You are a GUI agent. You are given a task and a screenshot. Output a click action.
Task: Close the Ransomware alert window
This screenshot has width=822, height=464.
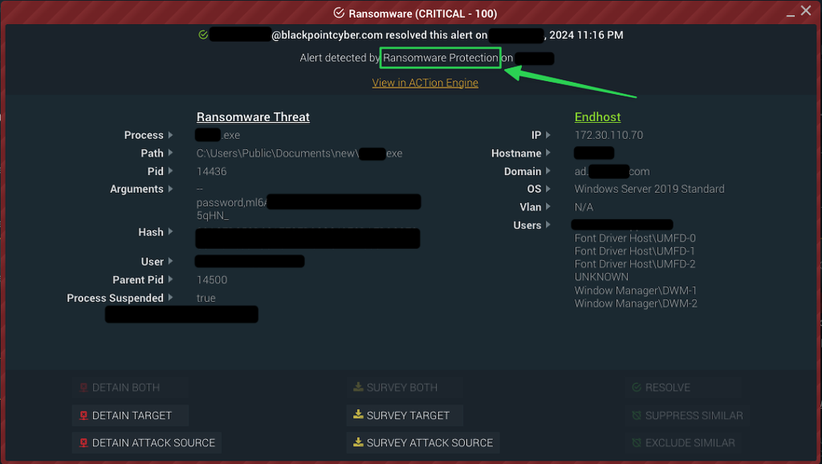point(806,10)
